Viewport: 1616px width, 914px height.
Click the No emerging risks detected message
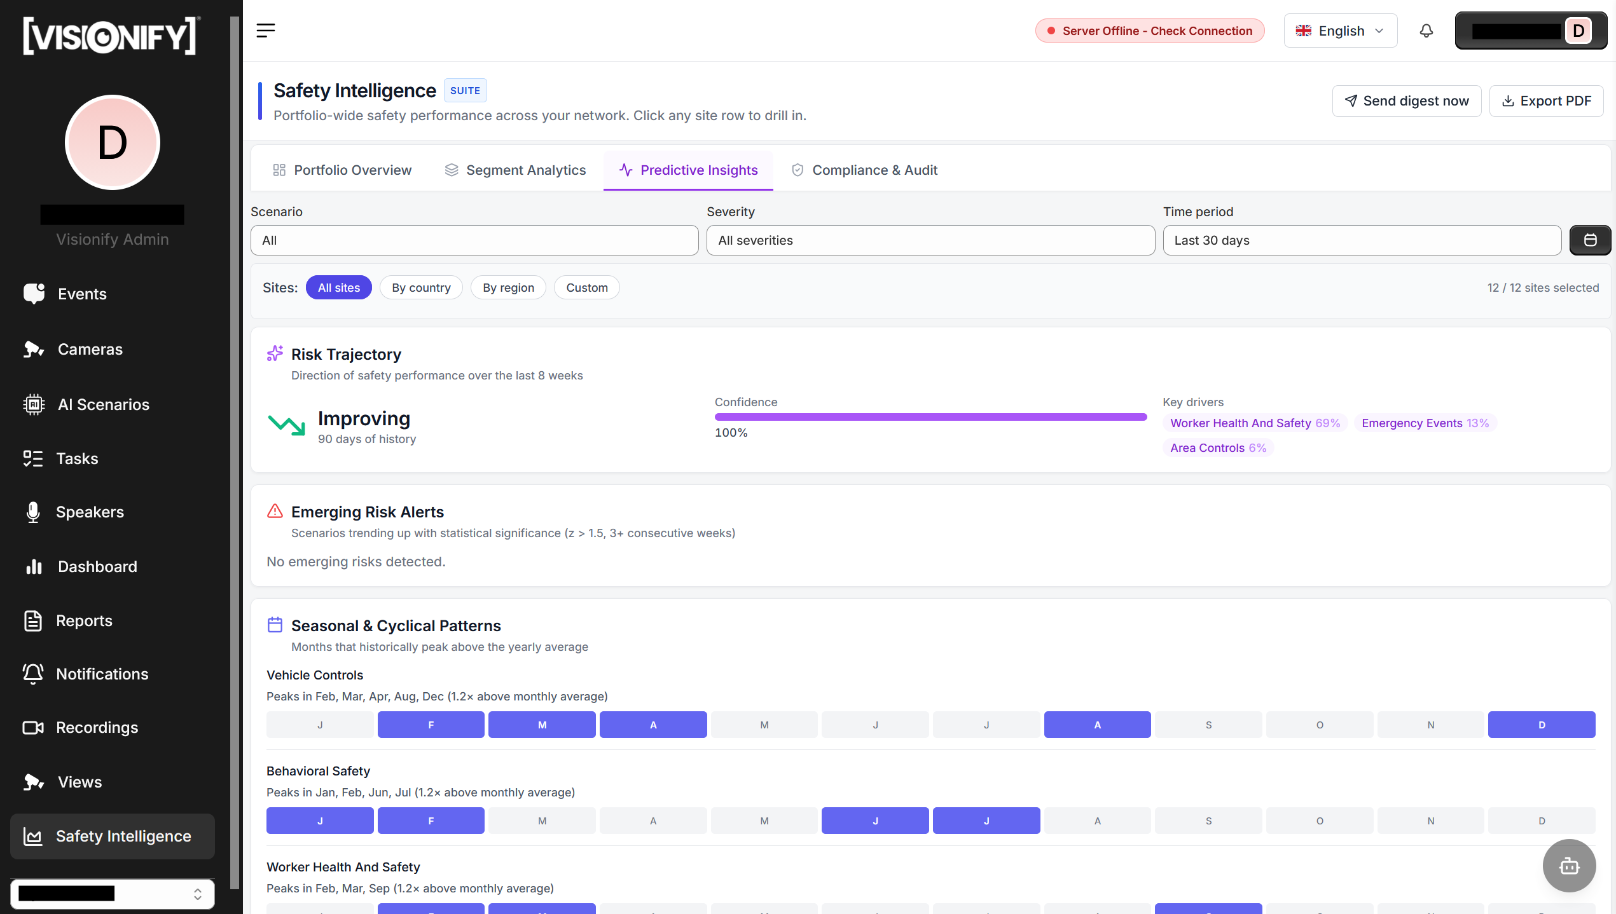pyautogui.click(x=356, y=561)
